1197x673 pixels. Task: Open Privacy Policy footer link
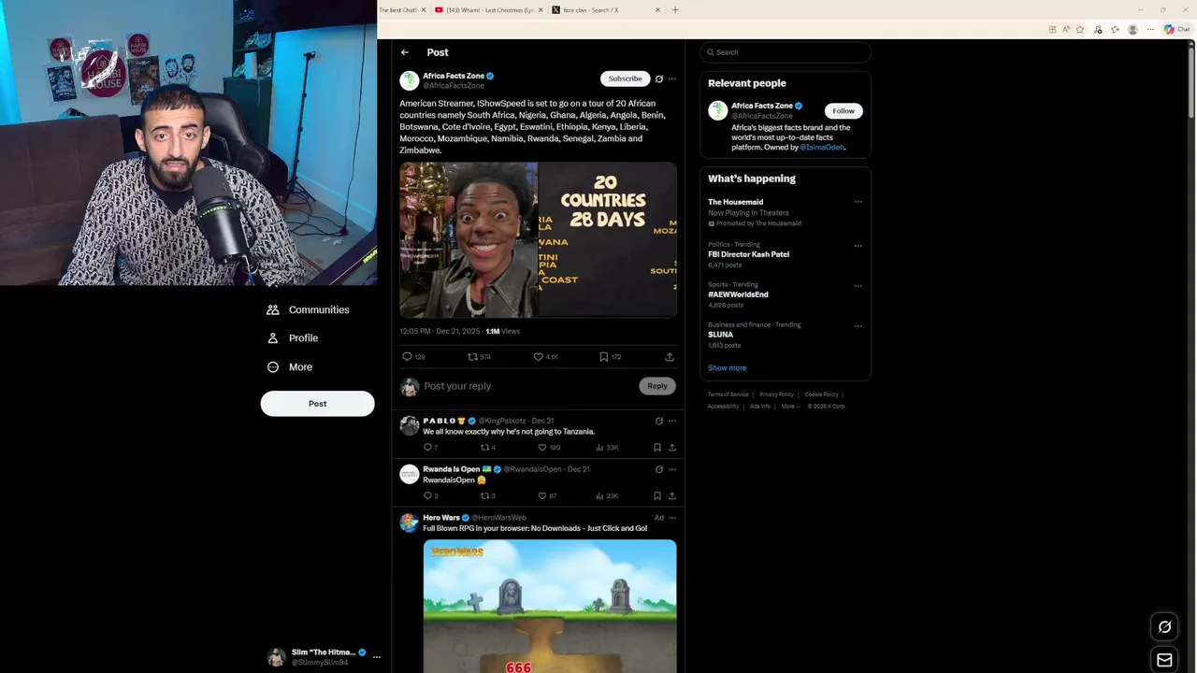(776, 394)
